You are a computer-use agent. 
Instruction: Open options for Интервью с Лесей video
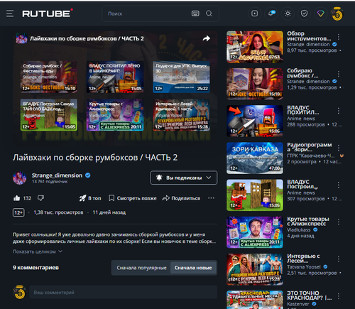coord(339,259)
